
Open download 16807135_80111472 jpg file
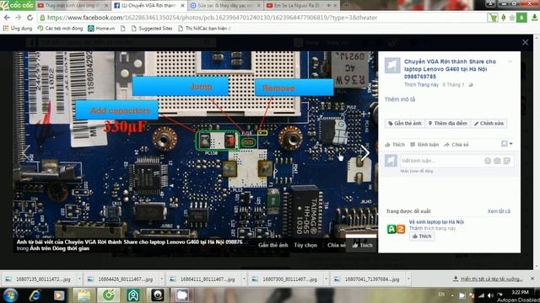[39, 279]
